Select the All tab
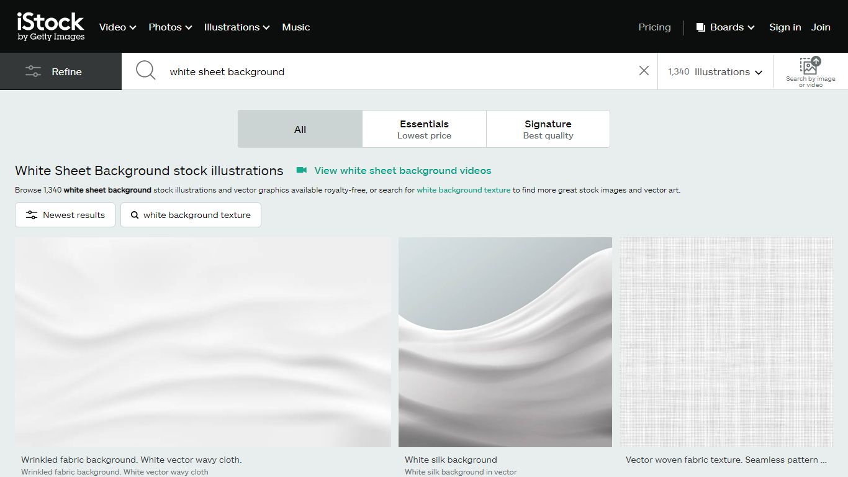848x477 pixels. 300,129
